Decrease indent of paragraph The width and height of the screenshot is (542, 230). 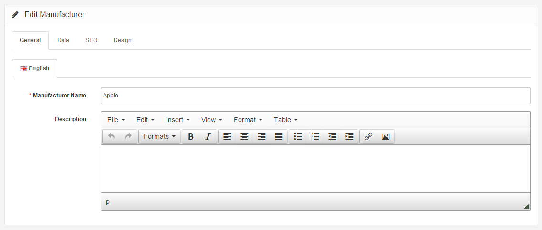(332, 137)
